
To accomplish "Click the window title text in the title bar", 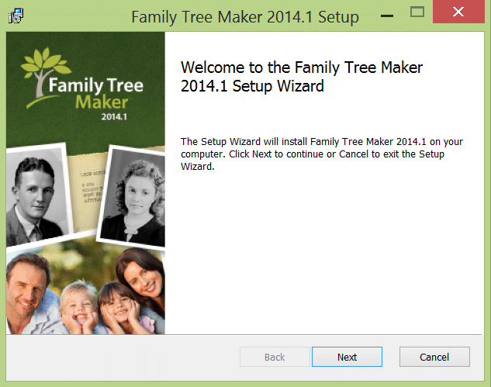I will coord(245,16).
